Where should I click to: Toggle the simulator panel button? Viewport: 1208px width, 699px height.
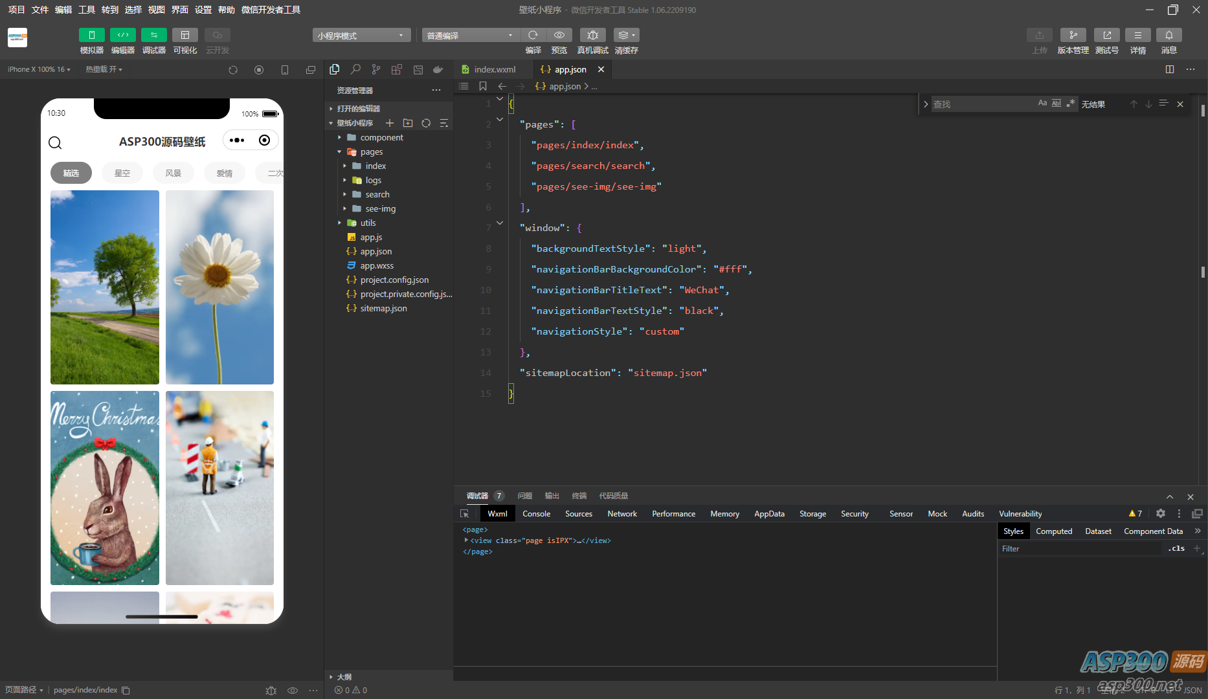pyautogui.click(x=91, y=35)
